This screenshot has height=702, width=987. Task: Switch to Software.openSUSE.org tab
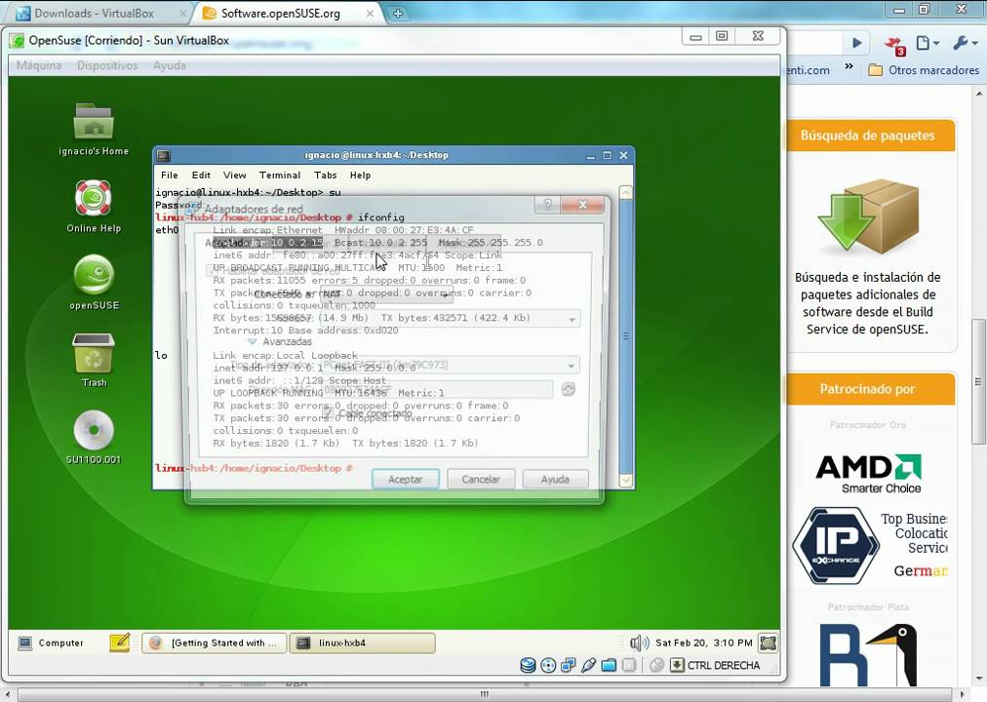pos(289,14)
